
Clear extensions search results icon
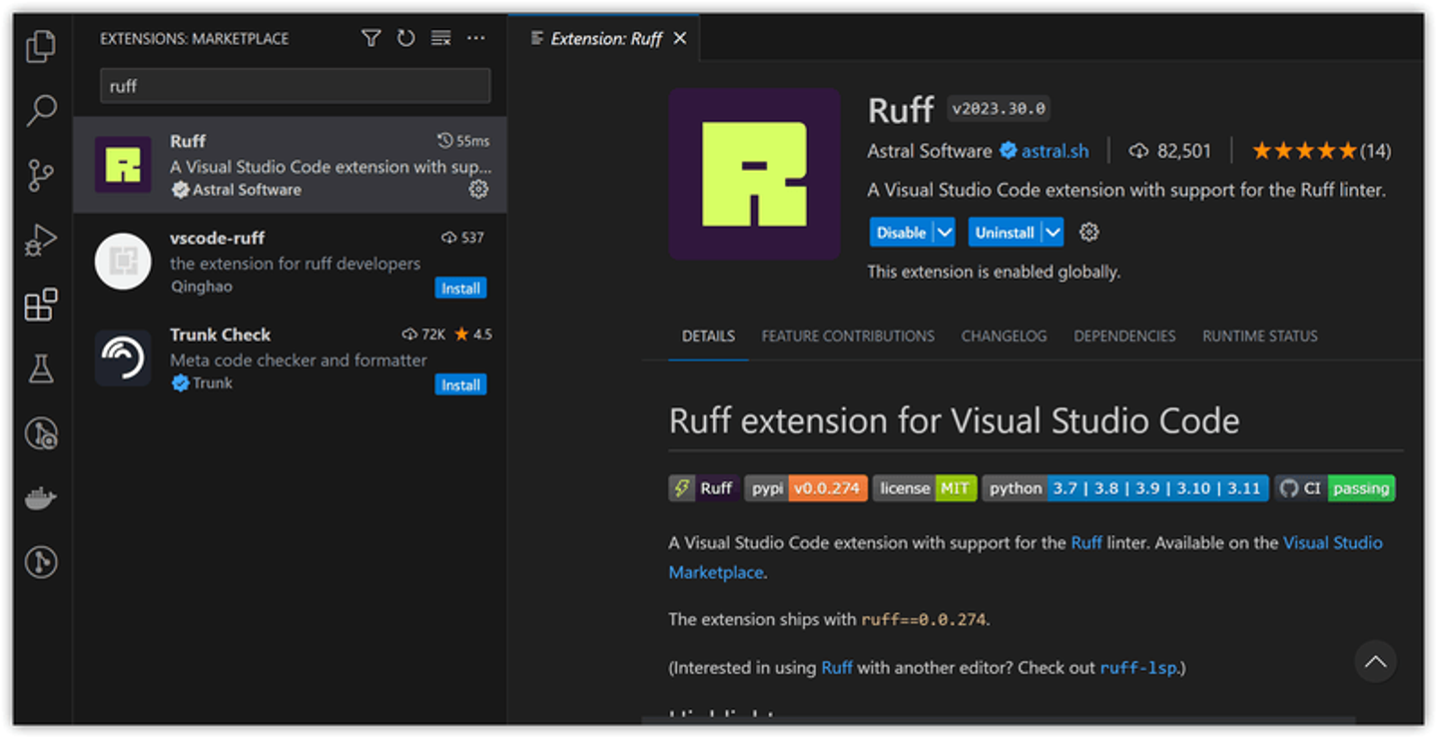(440, 38)
